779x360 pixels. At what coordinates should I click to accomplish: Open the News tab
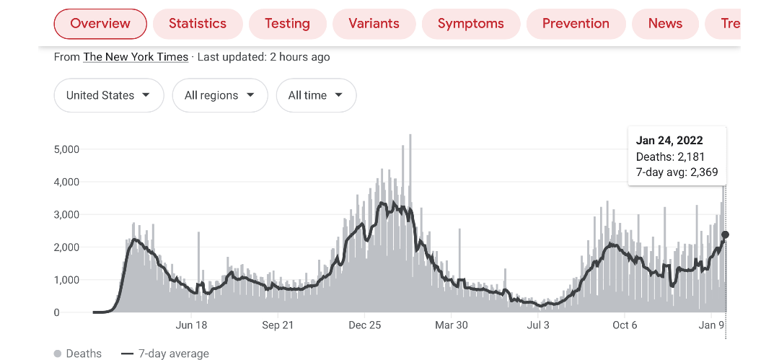pos(665,24)
